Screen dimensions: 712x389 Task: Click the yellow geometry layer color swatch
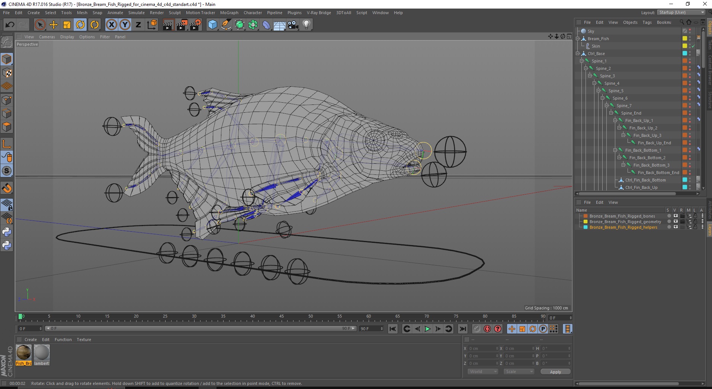(x=586, y=222)
